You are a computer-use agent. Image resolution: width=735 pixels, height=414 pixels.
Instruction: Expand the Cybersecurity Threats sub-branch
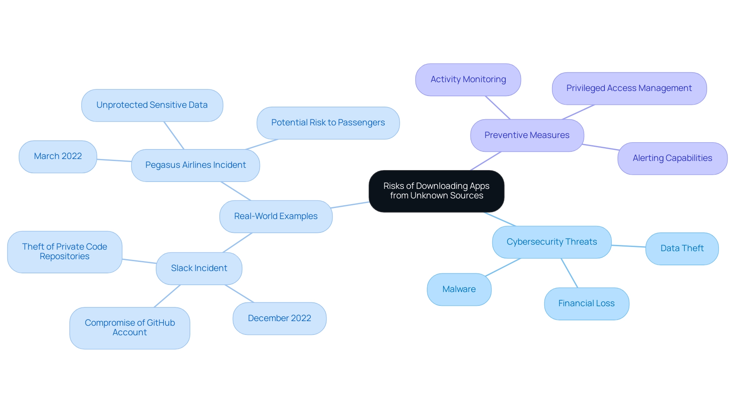(551, 242)
